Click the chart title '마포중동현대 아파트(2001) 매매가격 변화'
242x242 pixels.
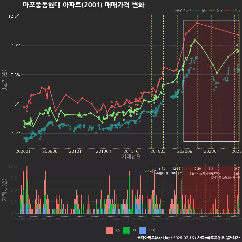[84, 5]
